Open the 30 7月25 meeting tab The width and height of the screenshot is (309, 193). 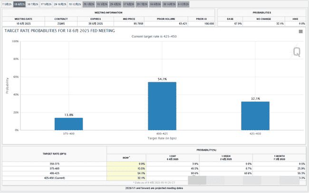tap(33, 4)
